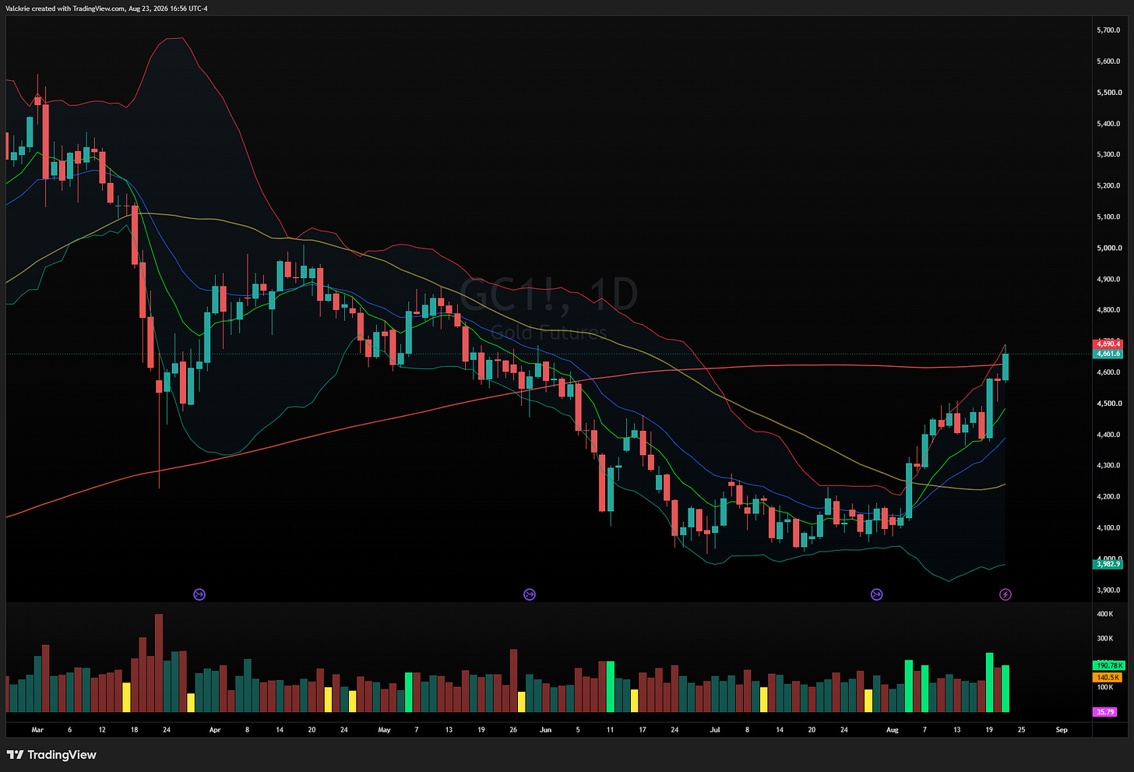Select the orange 140.5K volume label
The width and height of the screenshot is (1134, 772).
pyautogui.click(x=1108, y=678)
